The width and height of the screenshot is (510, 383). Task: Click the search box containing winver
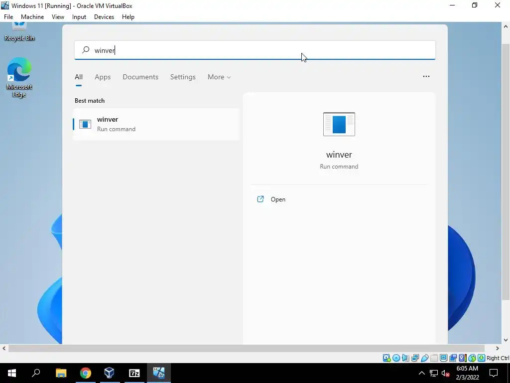(x=255, y=50)
